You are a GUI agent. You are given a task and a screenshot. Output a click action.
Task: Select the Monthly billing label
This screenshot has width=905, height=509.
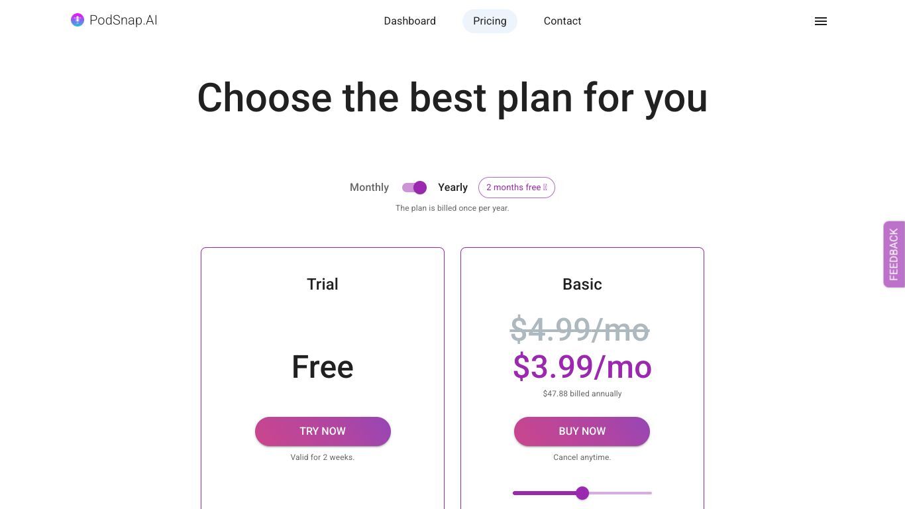point(369,188)
